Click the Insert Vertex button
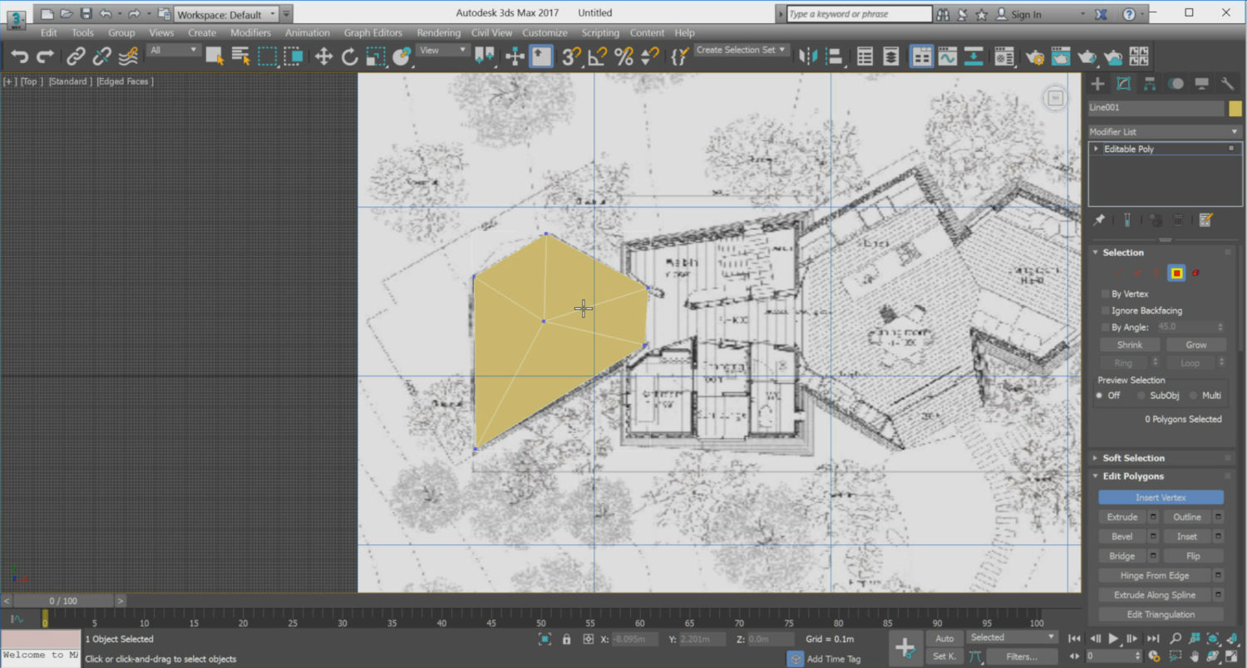 (x=1161, y=496)
